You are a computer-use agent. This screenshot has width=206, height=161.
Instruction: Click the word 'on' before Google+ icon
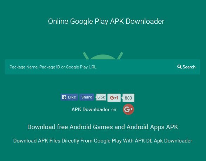point(114,110)
